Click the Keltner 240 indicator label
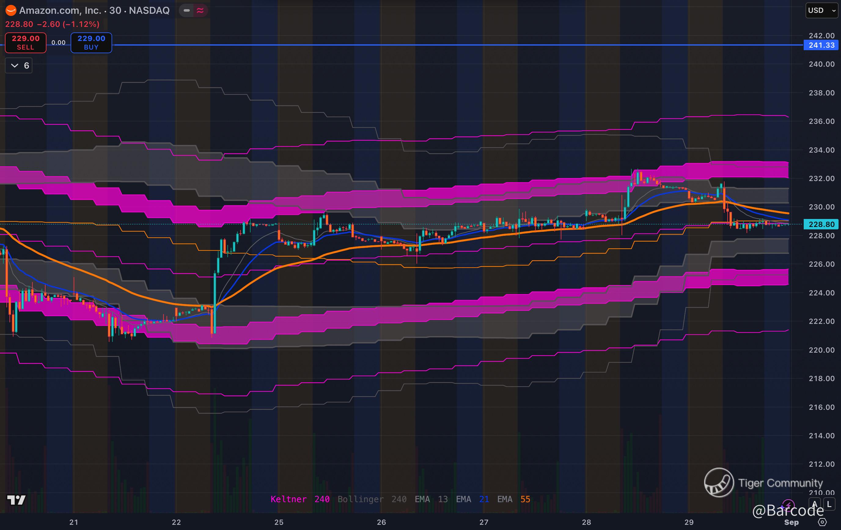Screen dimensions: 841x530 pyautogui.click(x=300, y=499)
